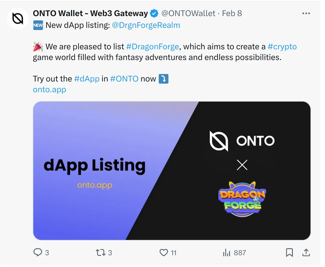Open the Feb 8 tweet timestamp

tap(232, 13)
